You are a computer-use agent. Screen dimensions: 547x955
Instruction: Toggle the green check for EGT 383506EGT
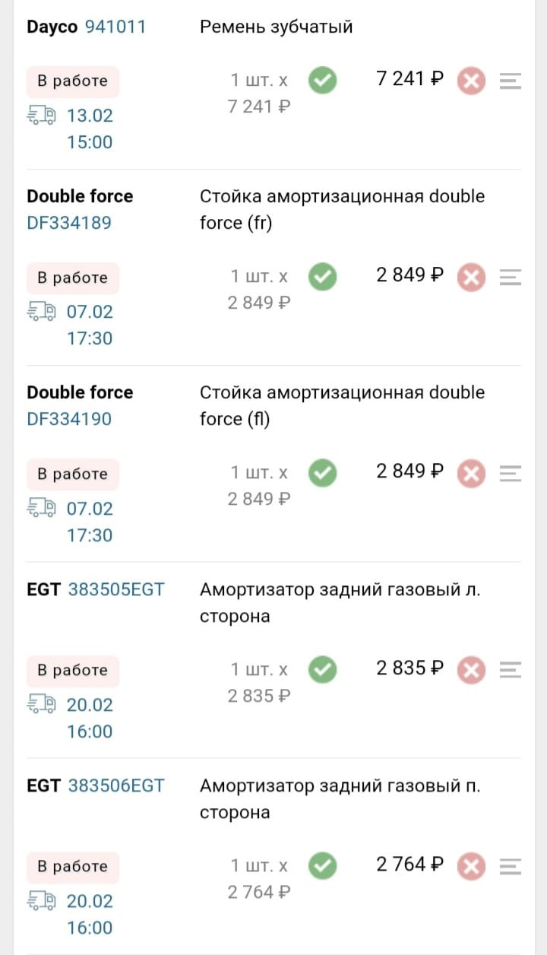point(321,866)
